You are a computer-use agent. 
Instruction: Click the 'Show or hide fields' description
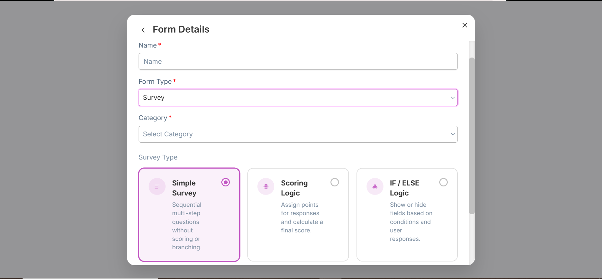click(411, 222)
